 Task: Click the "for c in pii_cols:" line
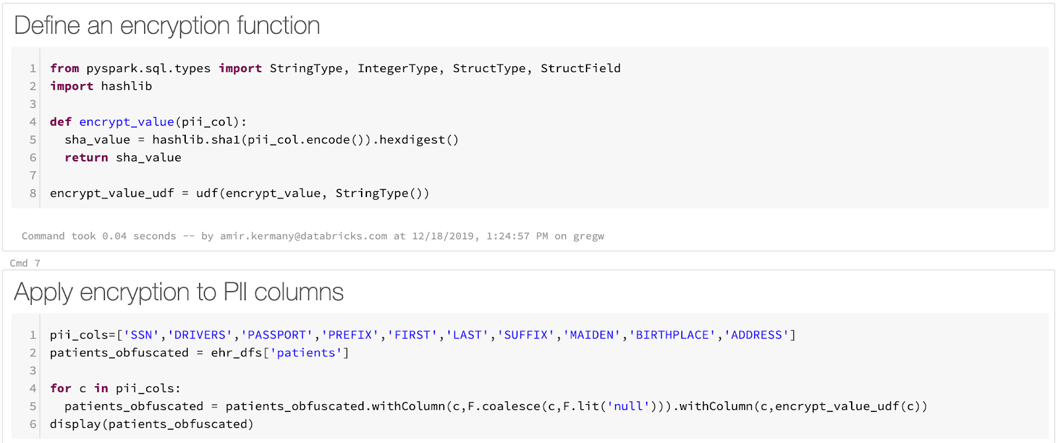tap(115, 389)
